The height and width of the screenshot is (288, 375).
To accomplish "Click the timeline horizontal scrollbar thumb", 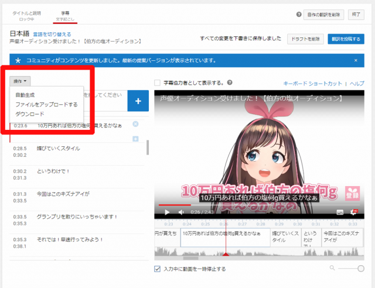I will pyautogui.click(x=190, y=258).
